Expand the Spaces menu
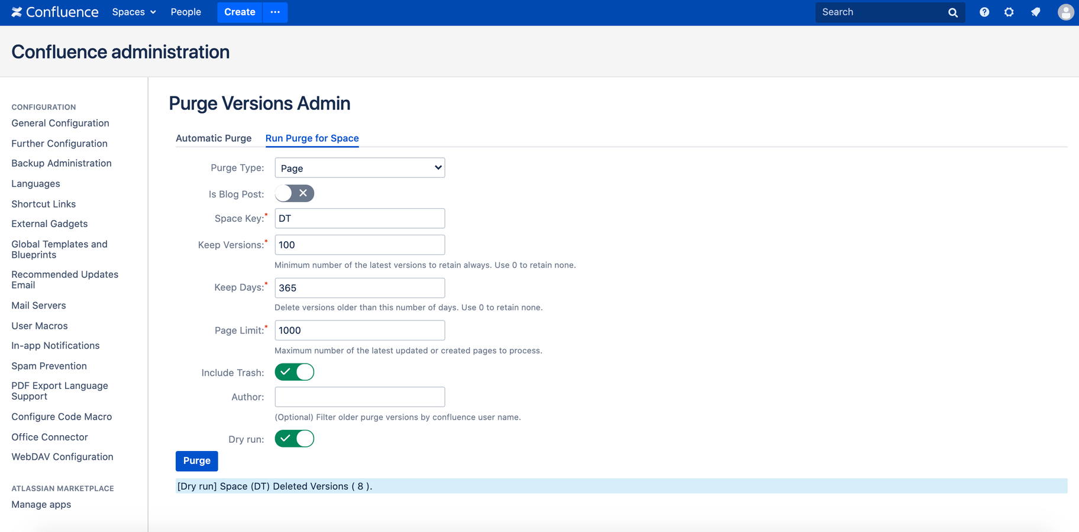Image resolution: width=1079 pixels, height=532 pixels. click(134, 12)
